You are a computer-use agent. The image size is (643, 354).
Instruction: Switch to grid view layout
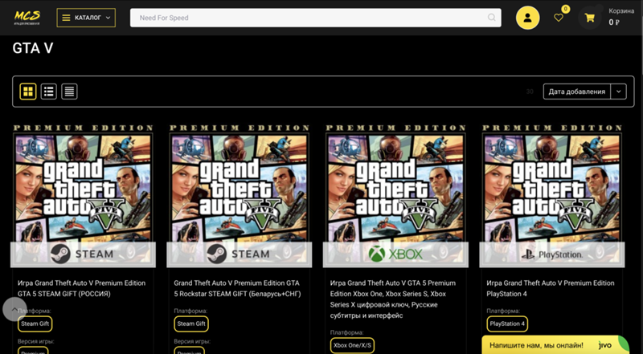pyautogui.click(x=28, y=92)
